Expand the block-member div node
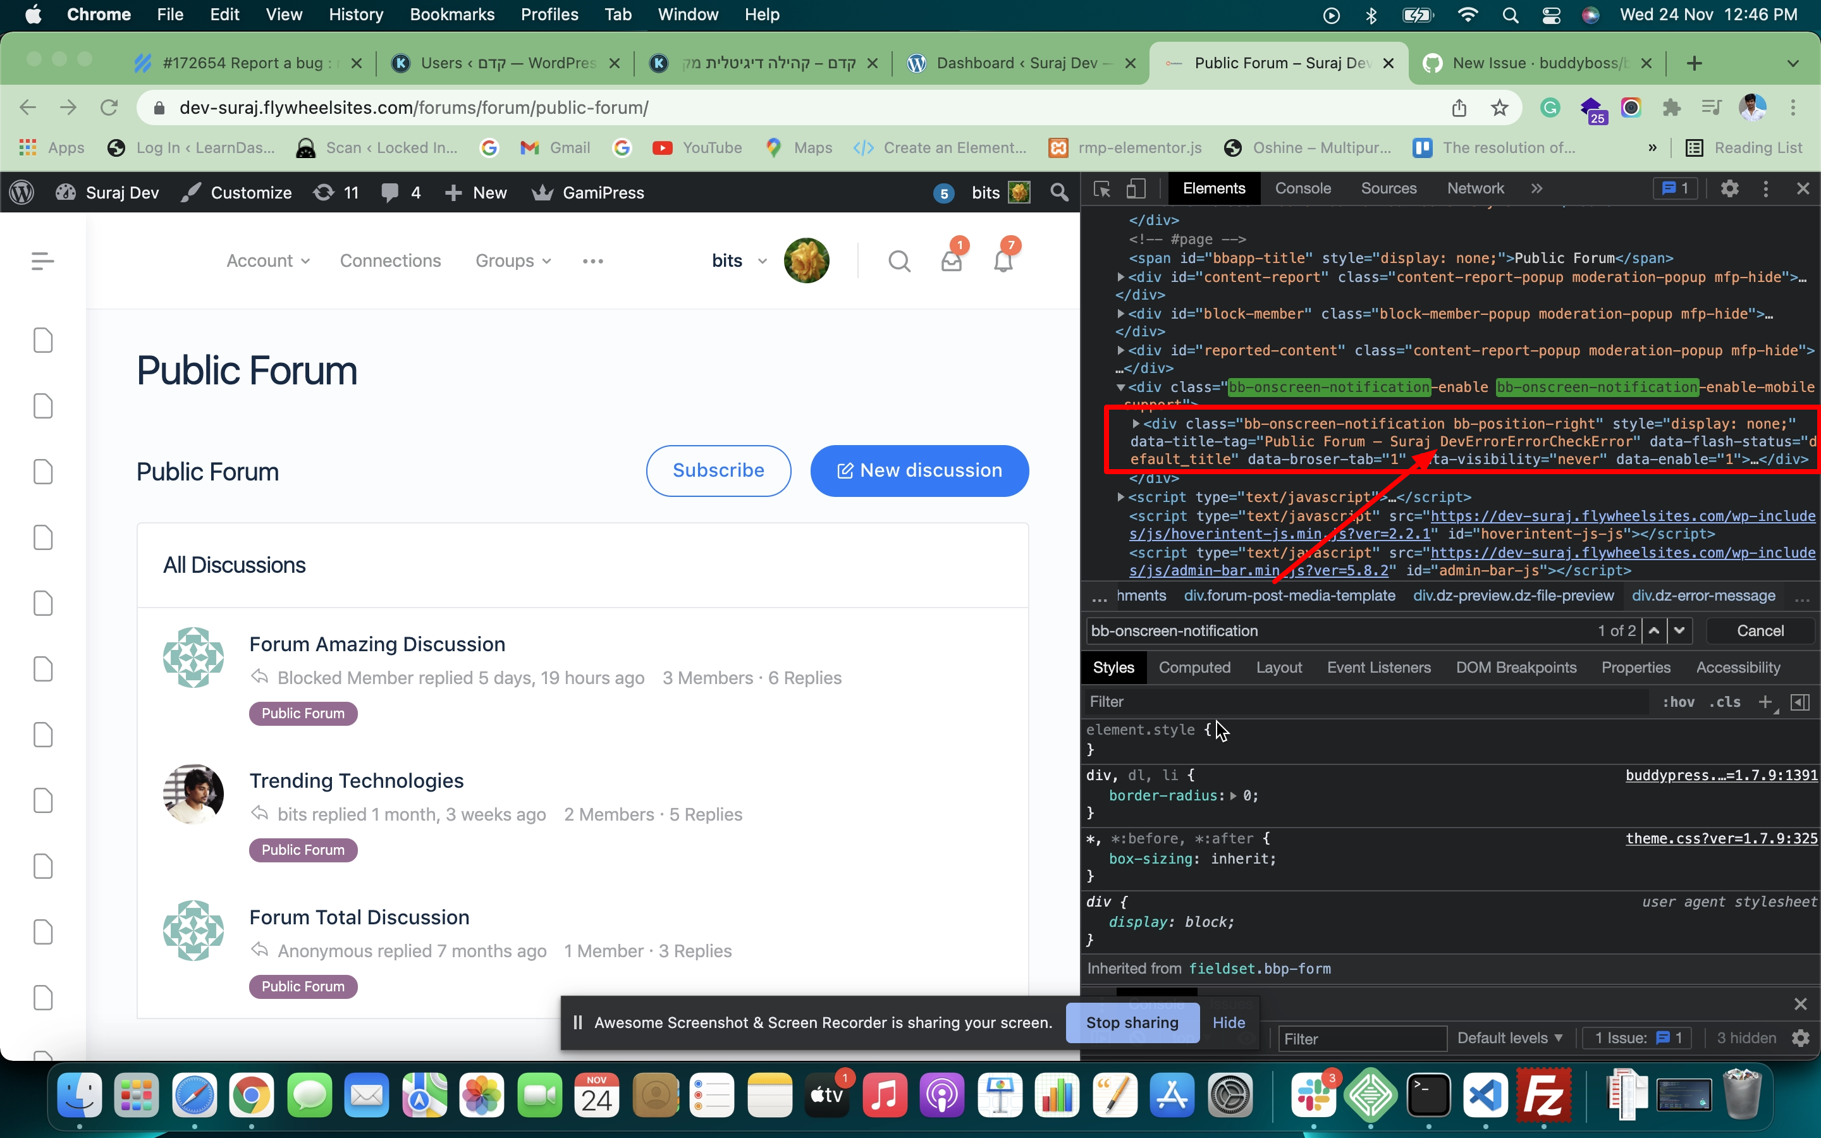1821x1138 pixels. (x=1120, y=314)
